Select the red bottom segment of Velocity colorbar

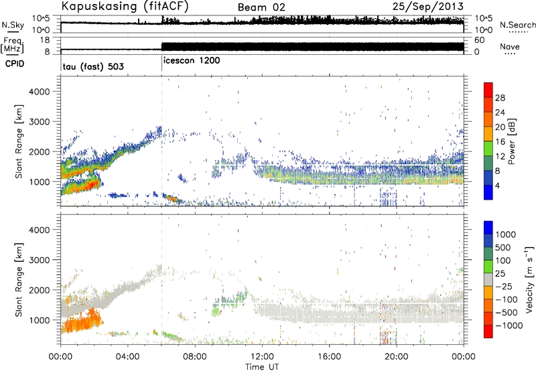pos(488,331)
